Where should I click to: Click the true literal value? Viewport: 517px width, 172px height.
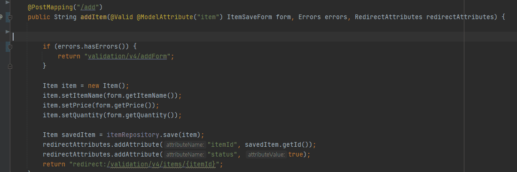pos(296,154)
